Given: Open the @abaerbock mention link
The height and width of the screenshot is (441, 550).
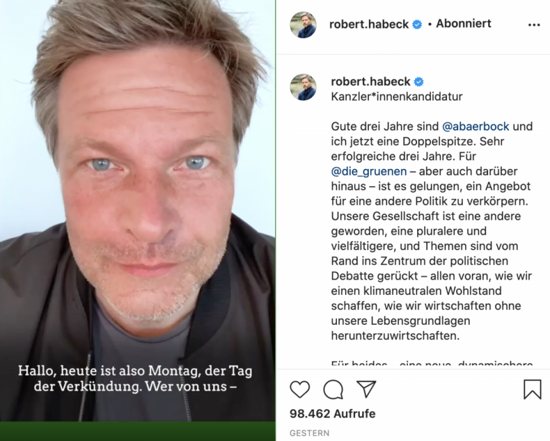Looking at the screenshot, I should click(476, 126).
